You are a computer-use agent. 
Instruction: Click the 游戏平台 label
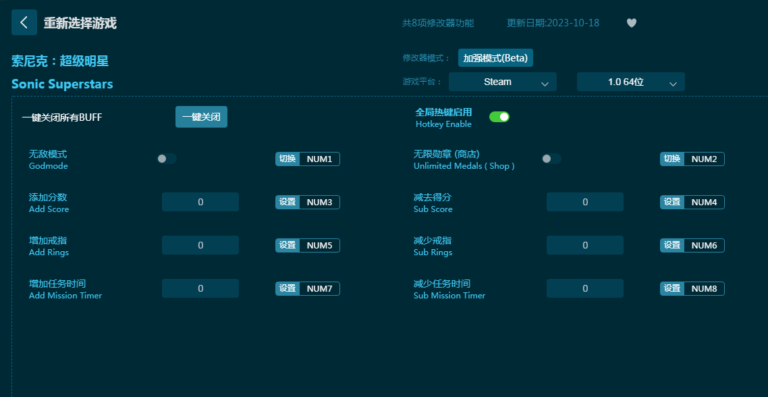tap(422, 82)
